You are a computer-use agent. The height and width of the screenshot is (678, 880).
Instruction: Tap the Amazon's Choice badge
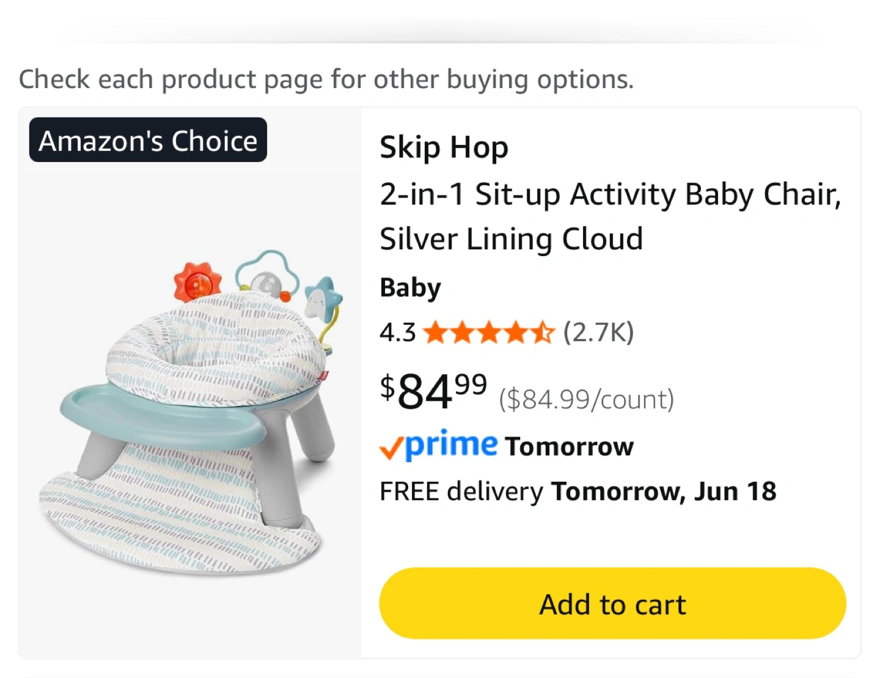[148, 140]
